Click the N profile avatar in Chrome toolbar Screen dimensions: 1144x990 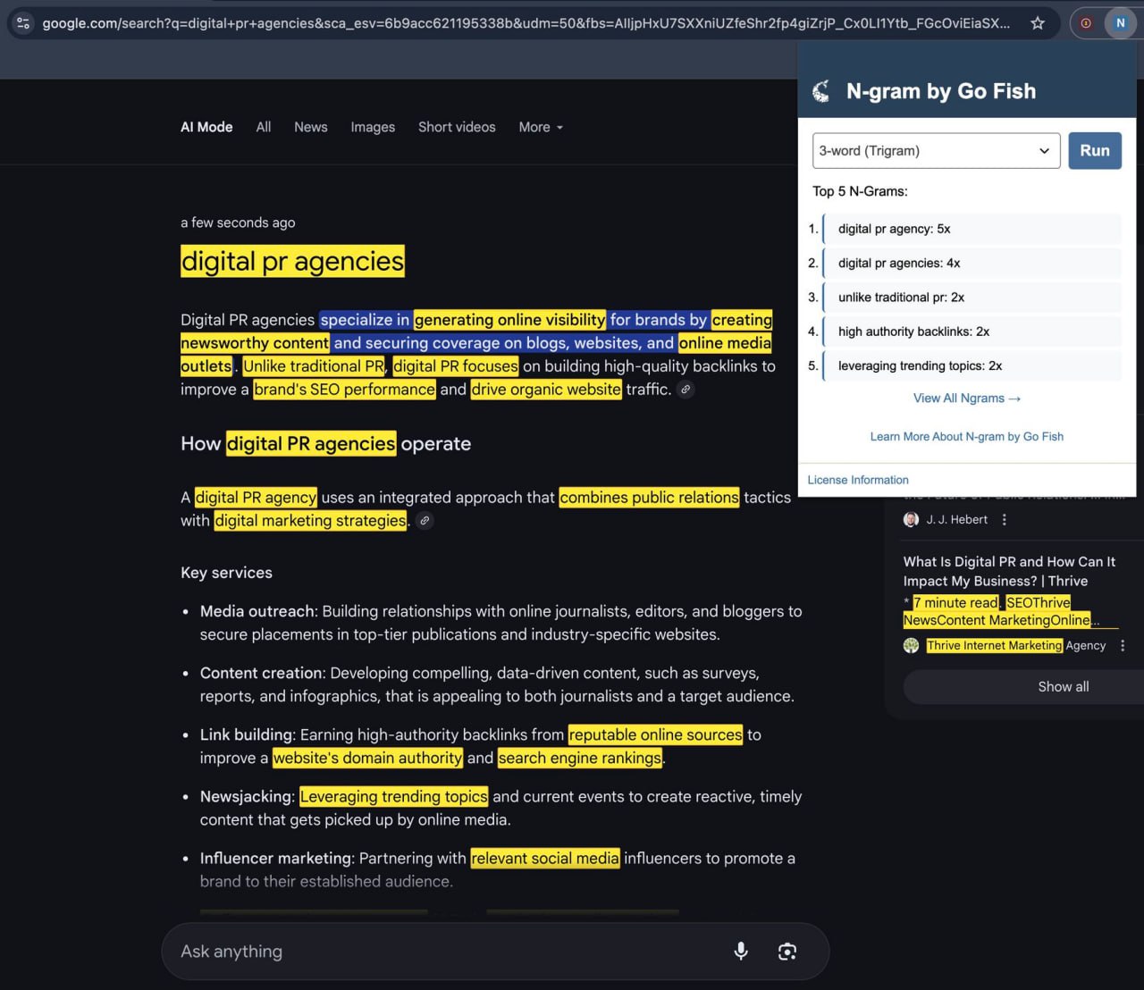pyautogui.click(x=1120, y=23)
